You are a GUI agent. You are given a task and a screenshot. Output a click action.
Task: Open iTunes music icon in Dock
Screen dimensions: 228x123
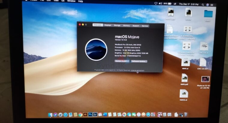click(x=139, y=115)
